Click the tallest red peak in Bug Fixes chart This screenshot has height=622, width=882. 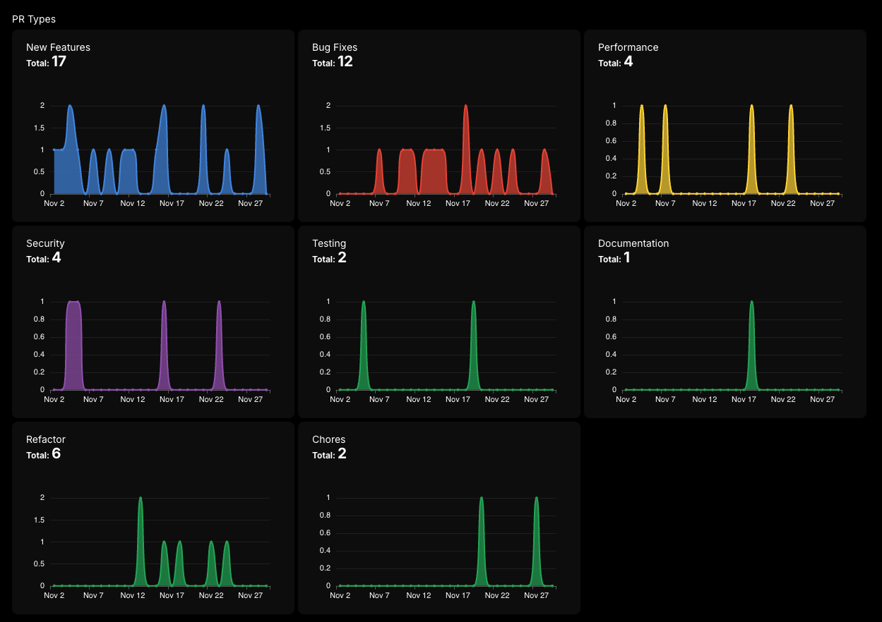[x=465, y=141]
